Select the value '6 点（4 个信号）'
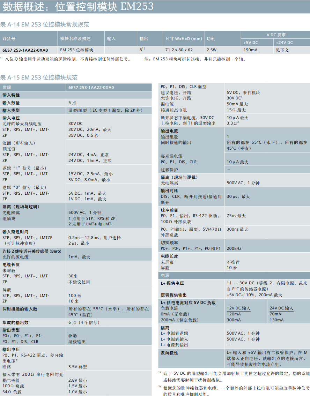 tap(84, 322)
